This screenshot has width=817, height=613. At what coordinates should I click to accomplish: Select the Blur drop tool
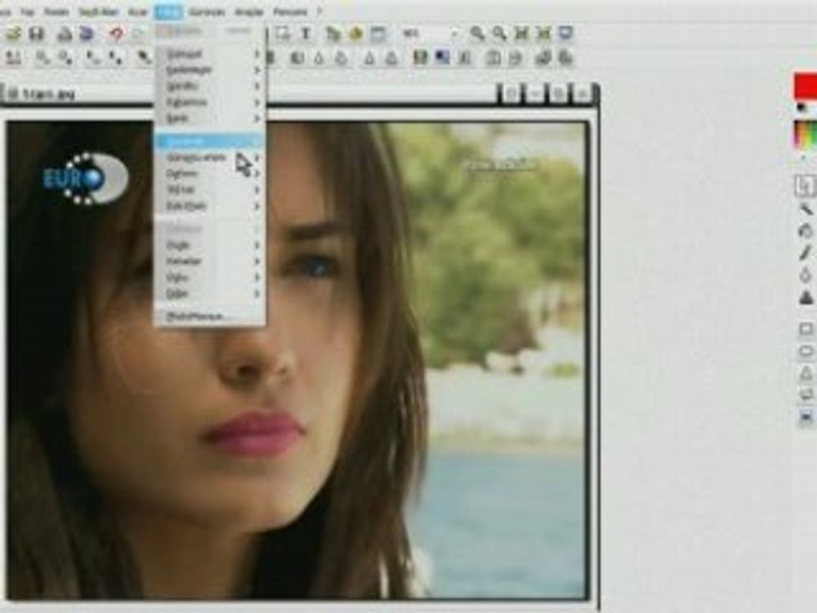pyautogui.click(x=806, y=275)
